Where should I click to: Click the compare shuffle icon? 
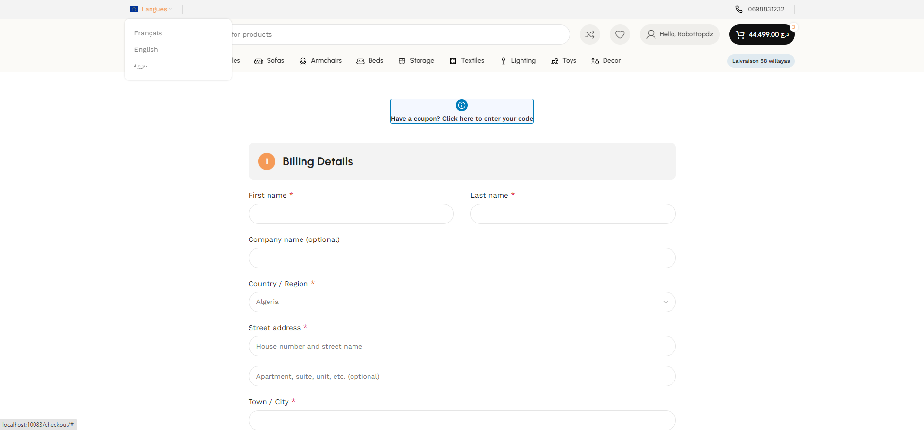coord(589,34)
